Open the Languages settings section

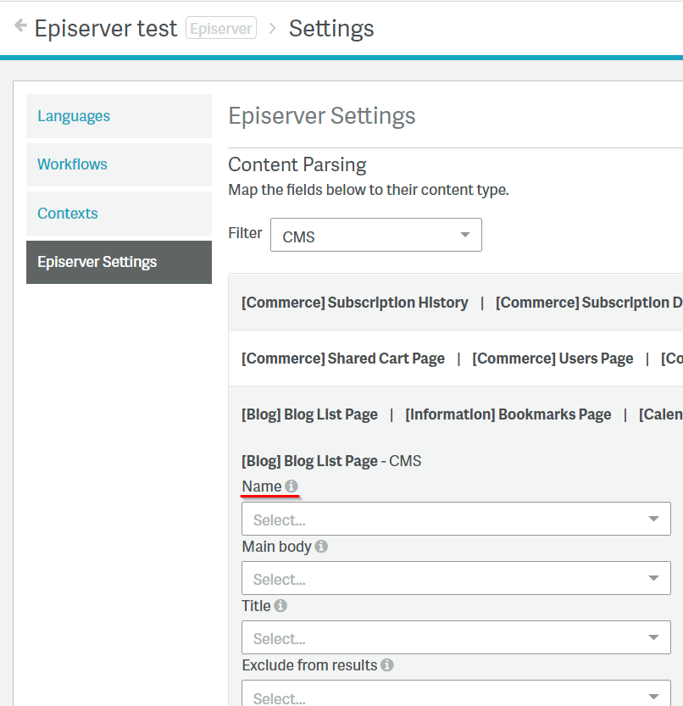pyautogui.click(x=74, y=116)
